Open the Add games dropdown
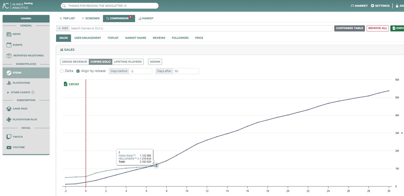Screen dimensions: 404x196 pyautogui.click(x=63, y=28)
